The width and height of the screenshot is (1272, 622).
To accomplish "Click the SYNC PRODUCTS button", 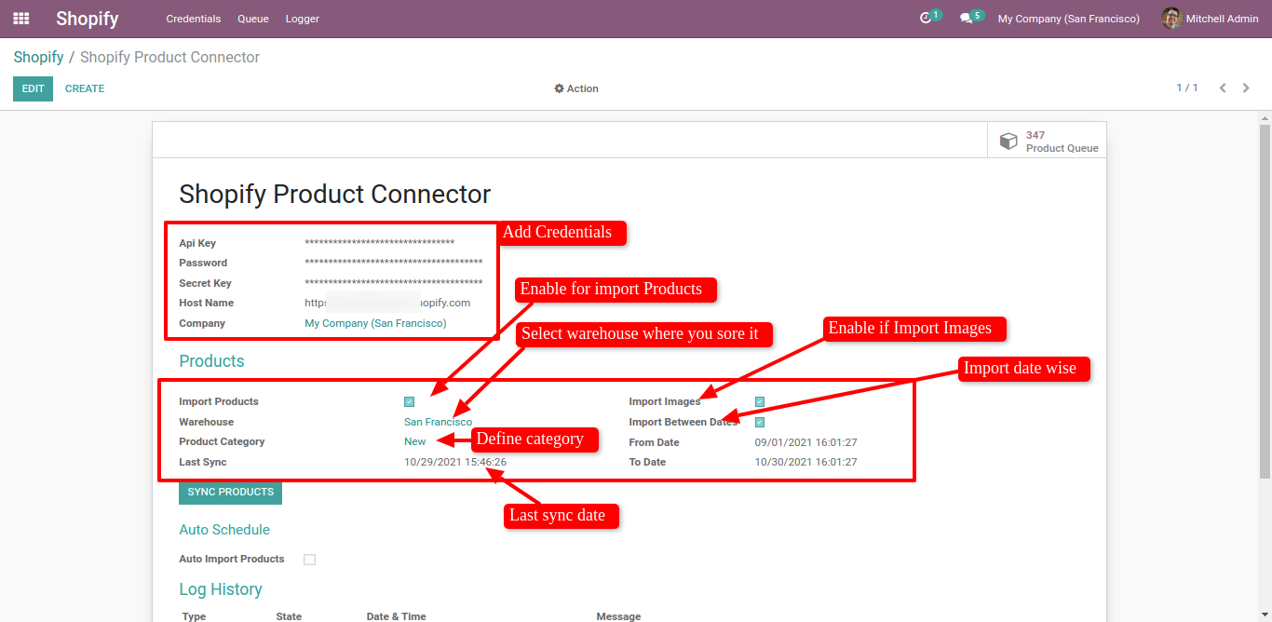I will (231, 492).
